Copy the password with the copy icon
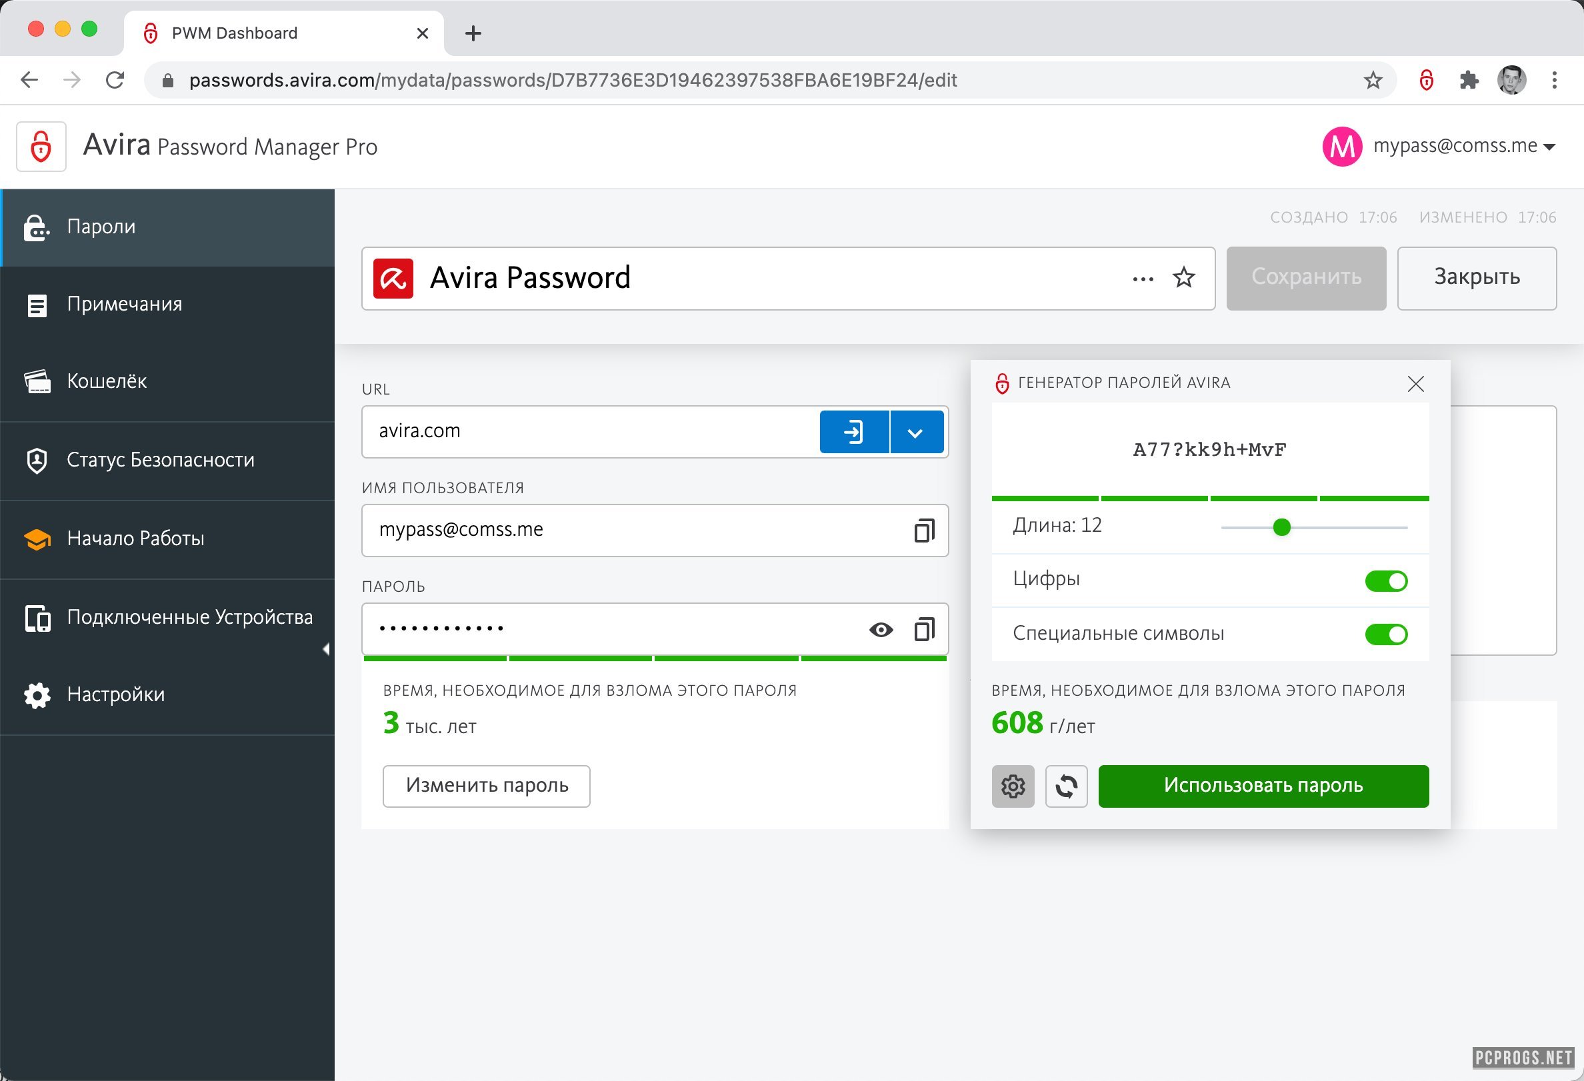This screenshot has height=1081, width=1584. (x=923, y=629)
